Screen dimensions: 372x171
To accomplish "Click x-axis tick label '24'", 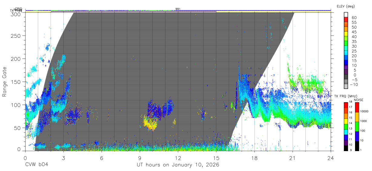I will [330, 158].
